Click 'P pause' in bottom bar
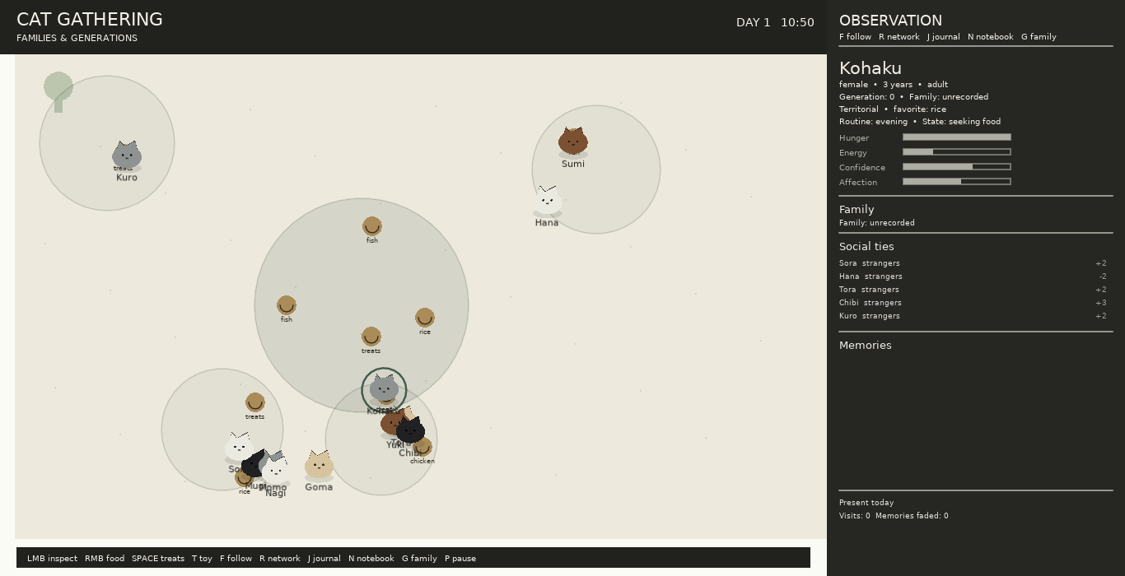This screenshot has height=576, width=1125. [460, 559]
